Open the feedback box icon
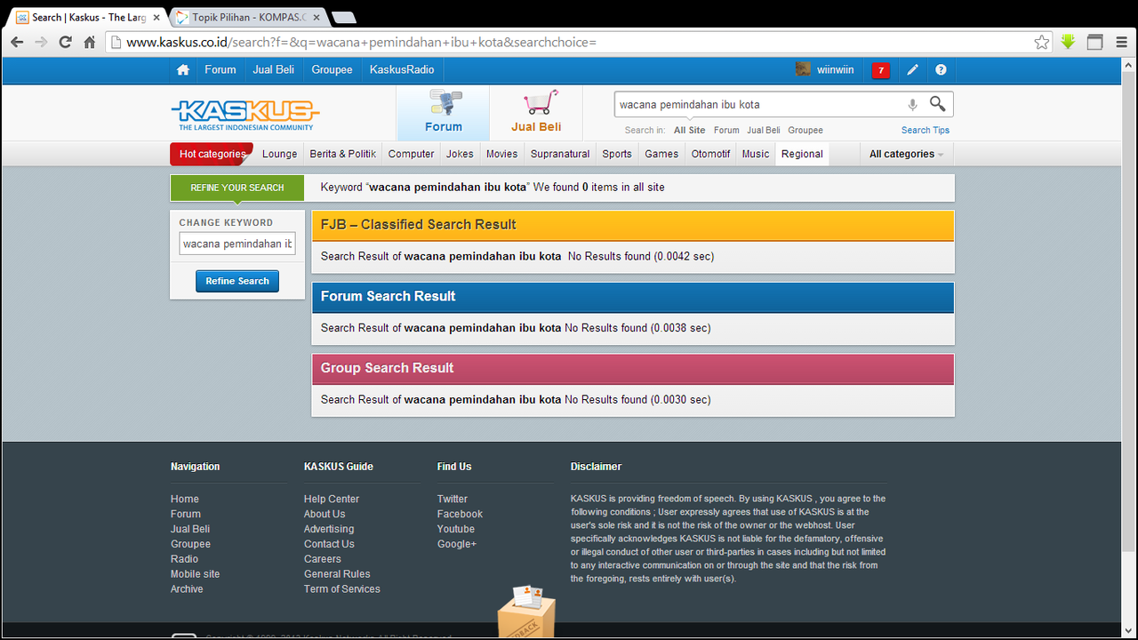1138x640 pixels. click(x=526, y=612)
